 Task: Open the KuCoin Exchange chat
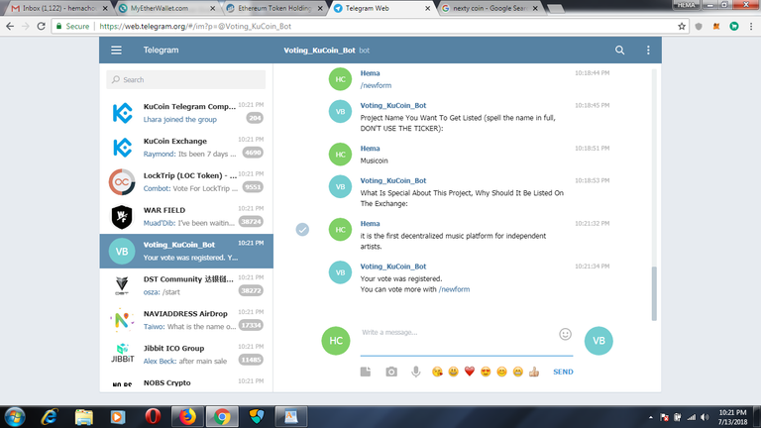pyautogui.click(x=186, y=148)
